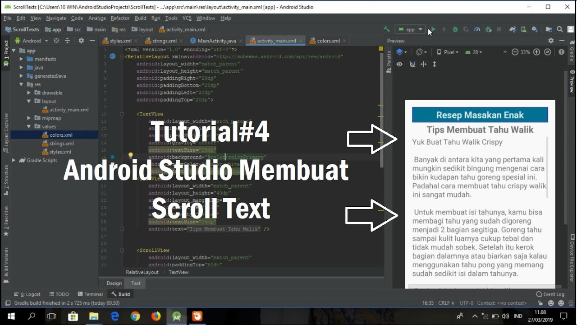Screen dimensions: 577x325
Task: Click the Zoom to Fit Screen icon
Action: [x=547, y=52]
